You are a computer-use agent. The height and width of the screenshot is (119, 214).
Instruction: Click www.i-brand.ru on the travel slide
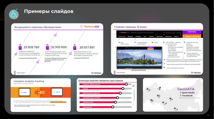21,73
